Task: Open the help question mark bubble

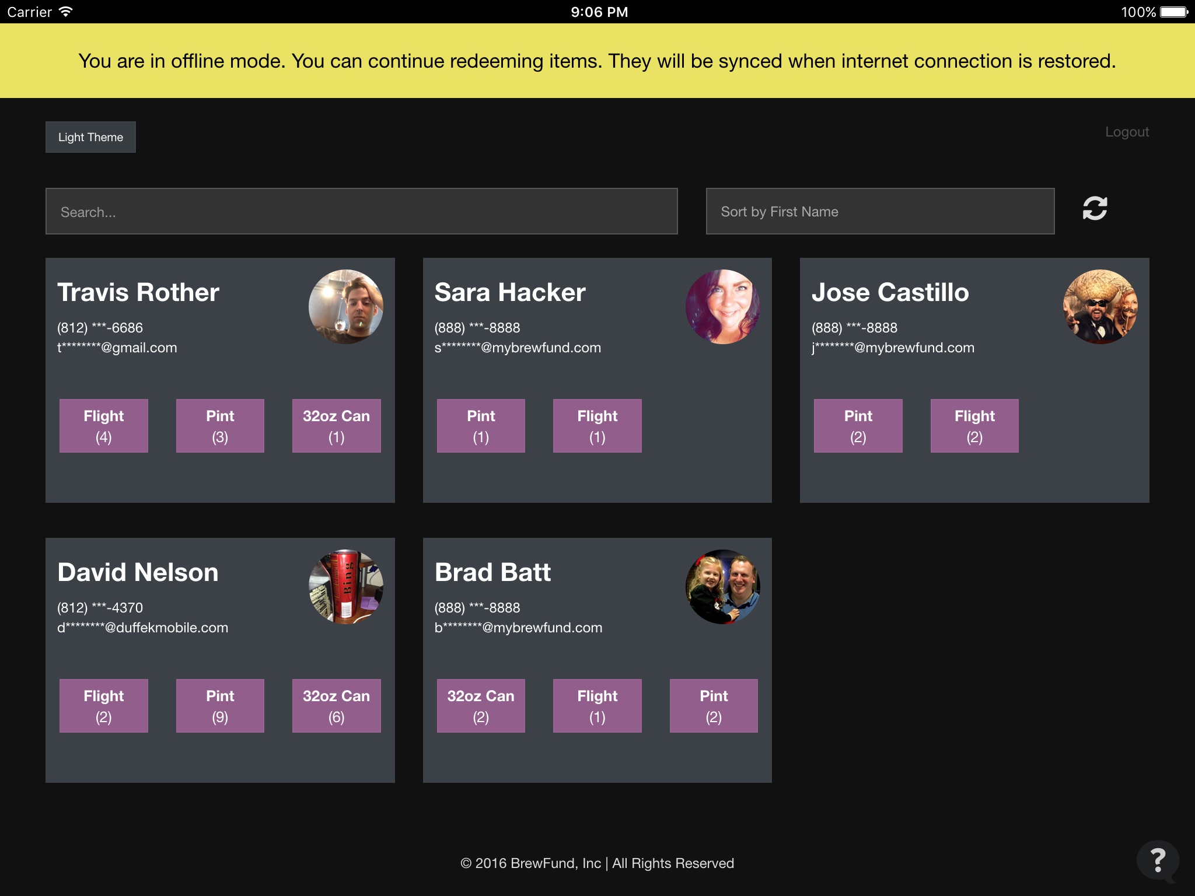Action: click(1158, 860)
